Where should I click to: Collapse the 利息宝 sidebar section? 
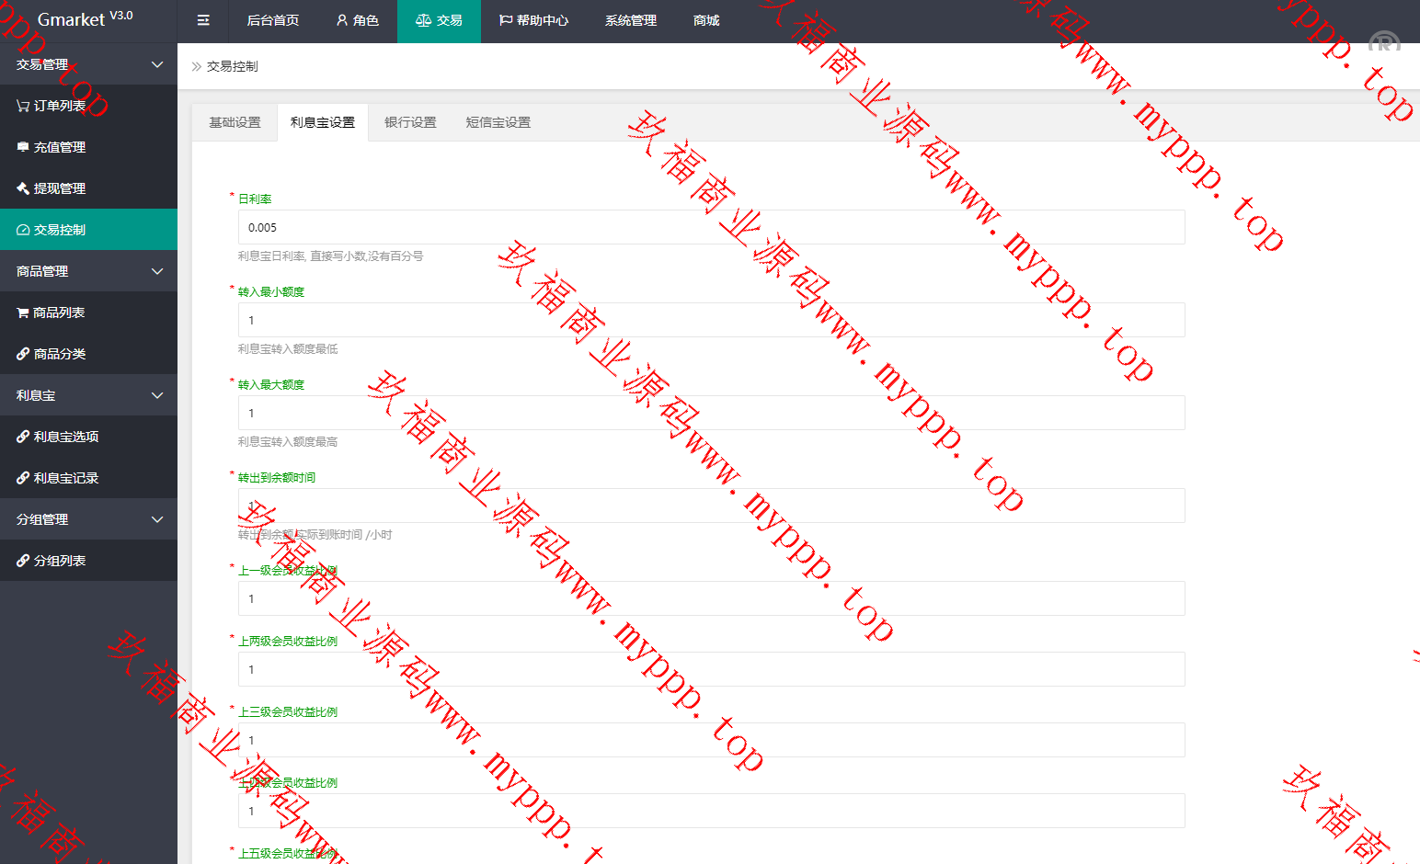pyautogui.click(x=157, y=395)
